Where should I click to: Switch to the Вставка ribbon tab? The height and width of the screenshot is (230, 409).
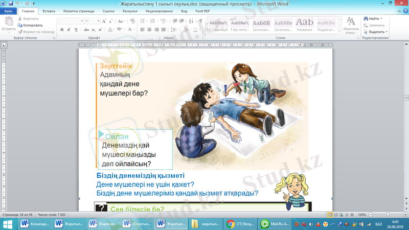[x=49, y=10]
